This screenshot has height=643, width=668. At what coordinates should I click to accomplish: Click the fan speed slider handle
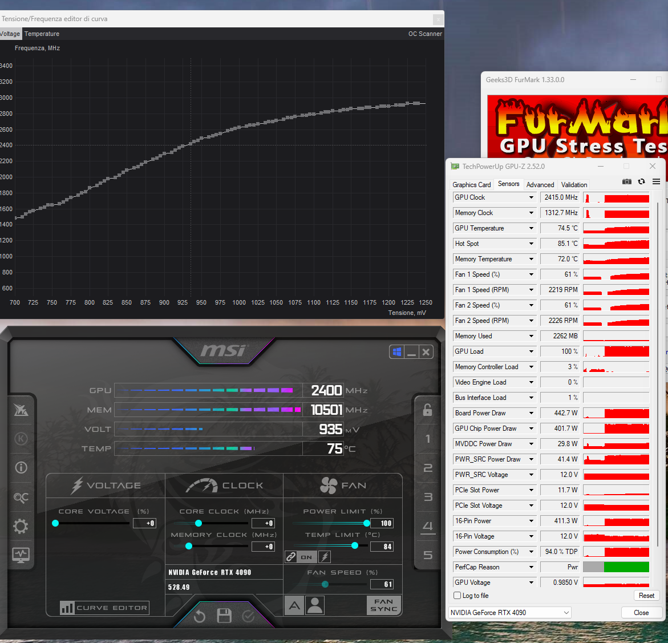click(325, 584)
